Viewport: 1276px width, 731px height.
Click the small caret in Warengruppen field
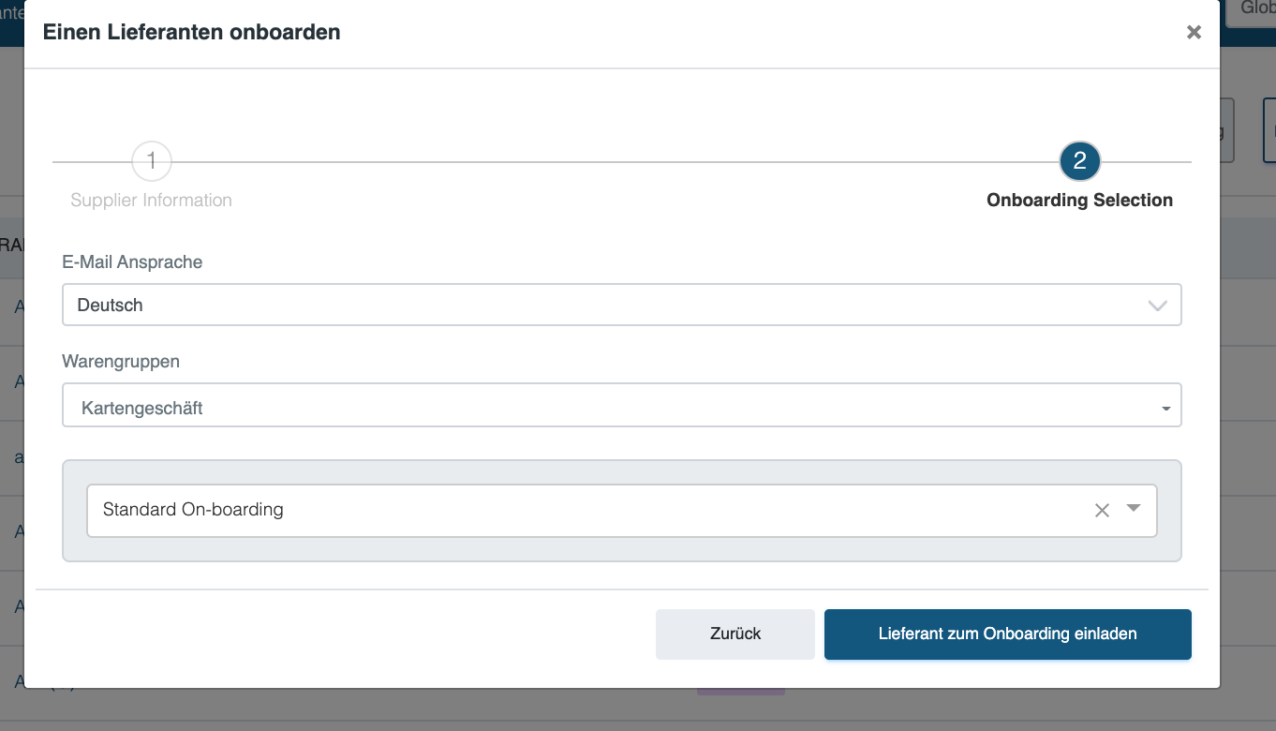(x=1165, y=410)
